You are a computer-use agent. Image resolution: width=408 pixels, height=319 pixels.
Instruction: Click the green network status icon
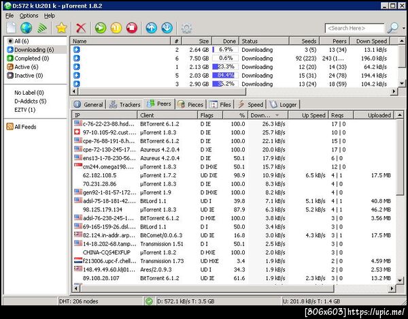click(149, 301)
